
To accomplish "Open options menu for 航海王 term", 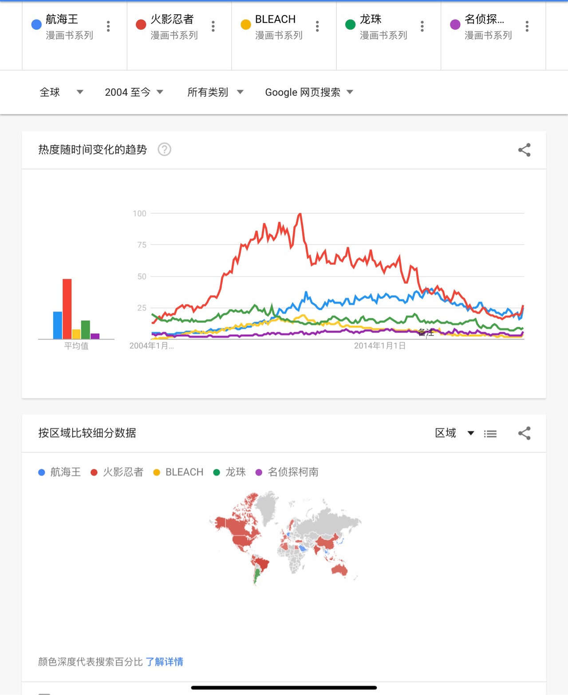I will 108,26.
